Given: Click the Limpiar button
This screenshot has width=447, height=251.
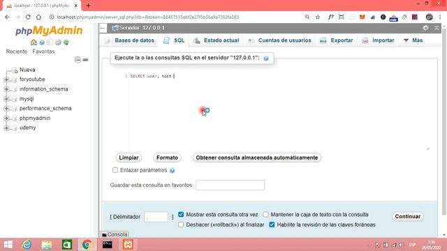Looking at the screenshot, I should point(129,158).
